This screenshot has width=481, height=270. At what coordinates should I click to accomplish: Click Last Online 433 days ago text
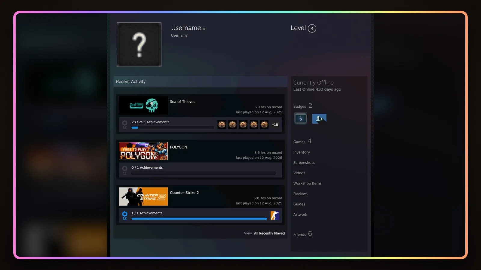coord(317,89)
